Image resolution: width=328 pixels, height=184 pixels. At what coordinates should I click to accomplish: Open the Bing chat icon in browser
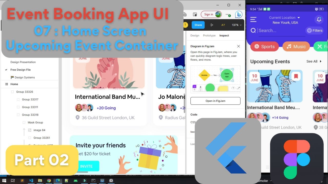[239, 15]
